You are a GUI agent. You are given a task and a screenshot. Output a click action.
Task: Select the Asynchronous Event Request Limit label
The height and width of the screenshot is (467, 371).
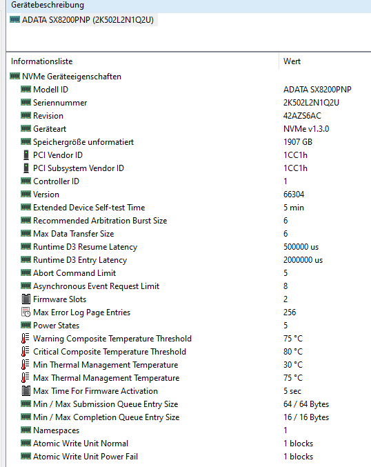tap(96, 286)
